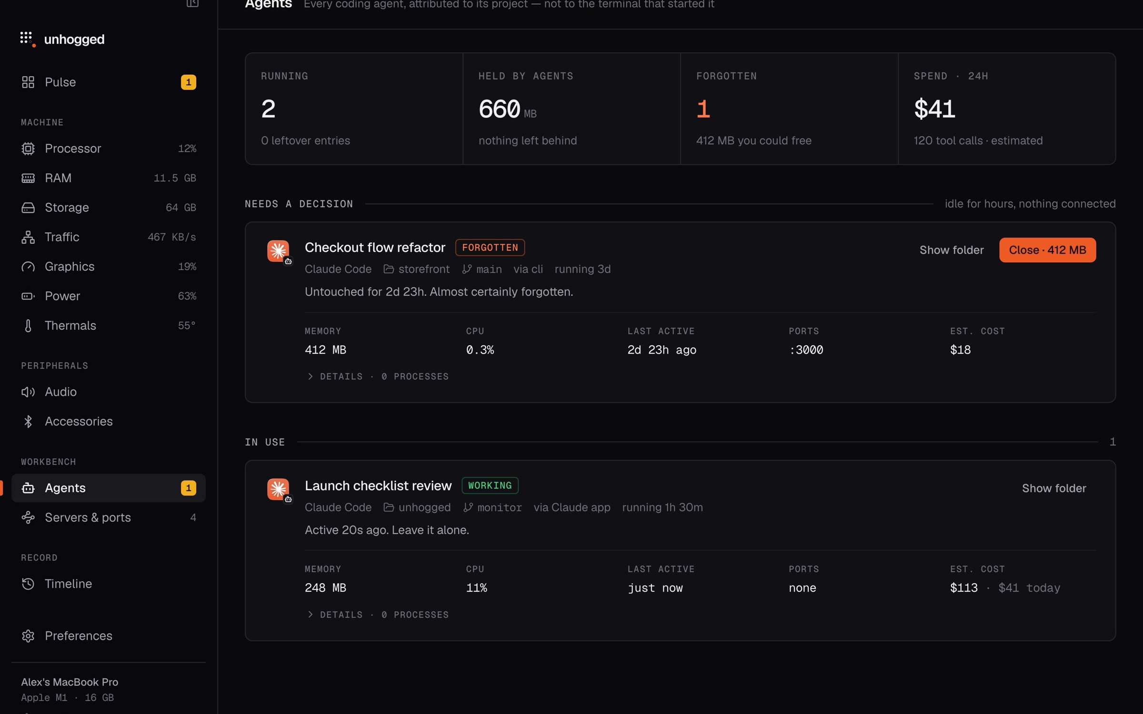Select the Processor chip icon

pyautogui.click(x=28, y=149)
